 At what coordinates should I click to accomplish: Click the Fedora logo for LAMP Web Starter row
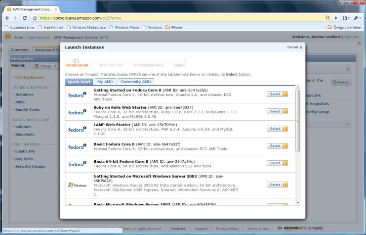click(x=77, y=129)
